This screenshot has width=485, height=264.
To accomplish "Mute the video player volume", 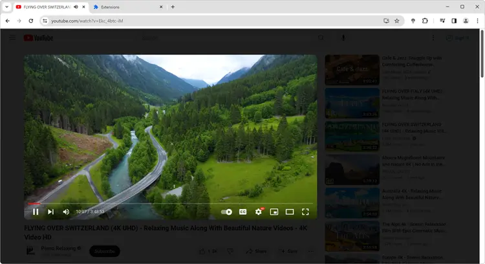I will pos(66,212).
